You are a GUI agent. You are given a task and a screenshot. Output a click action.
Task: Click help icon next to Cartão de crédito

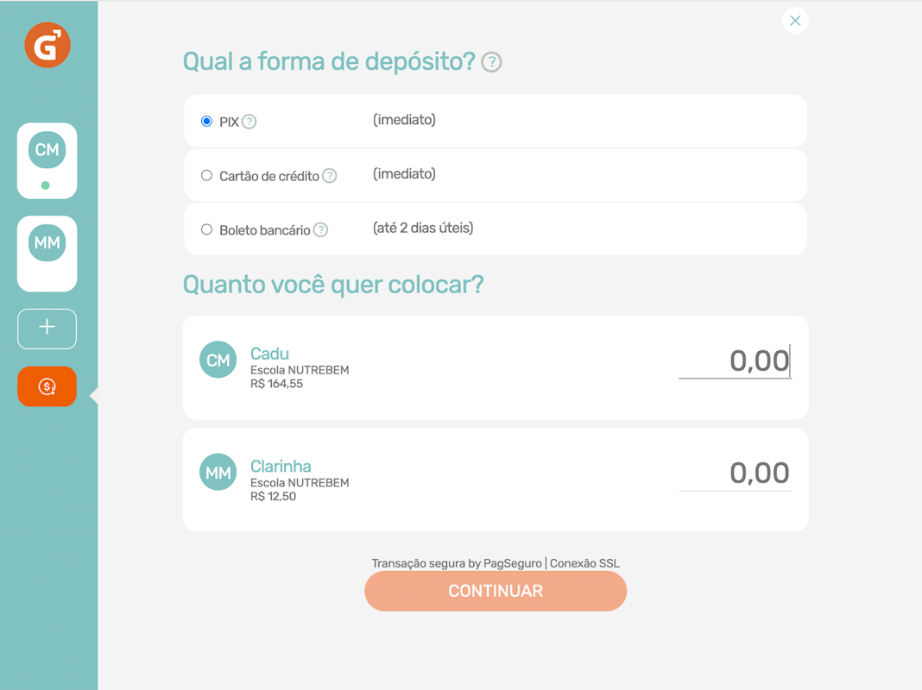(330, 176)
